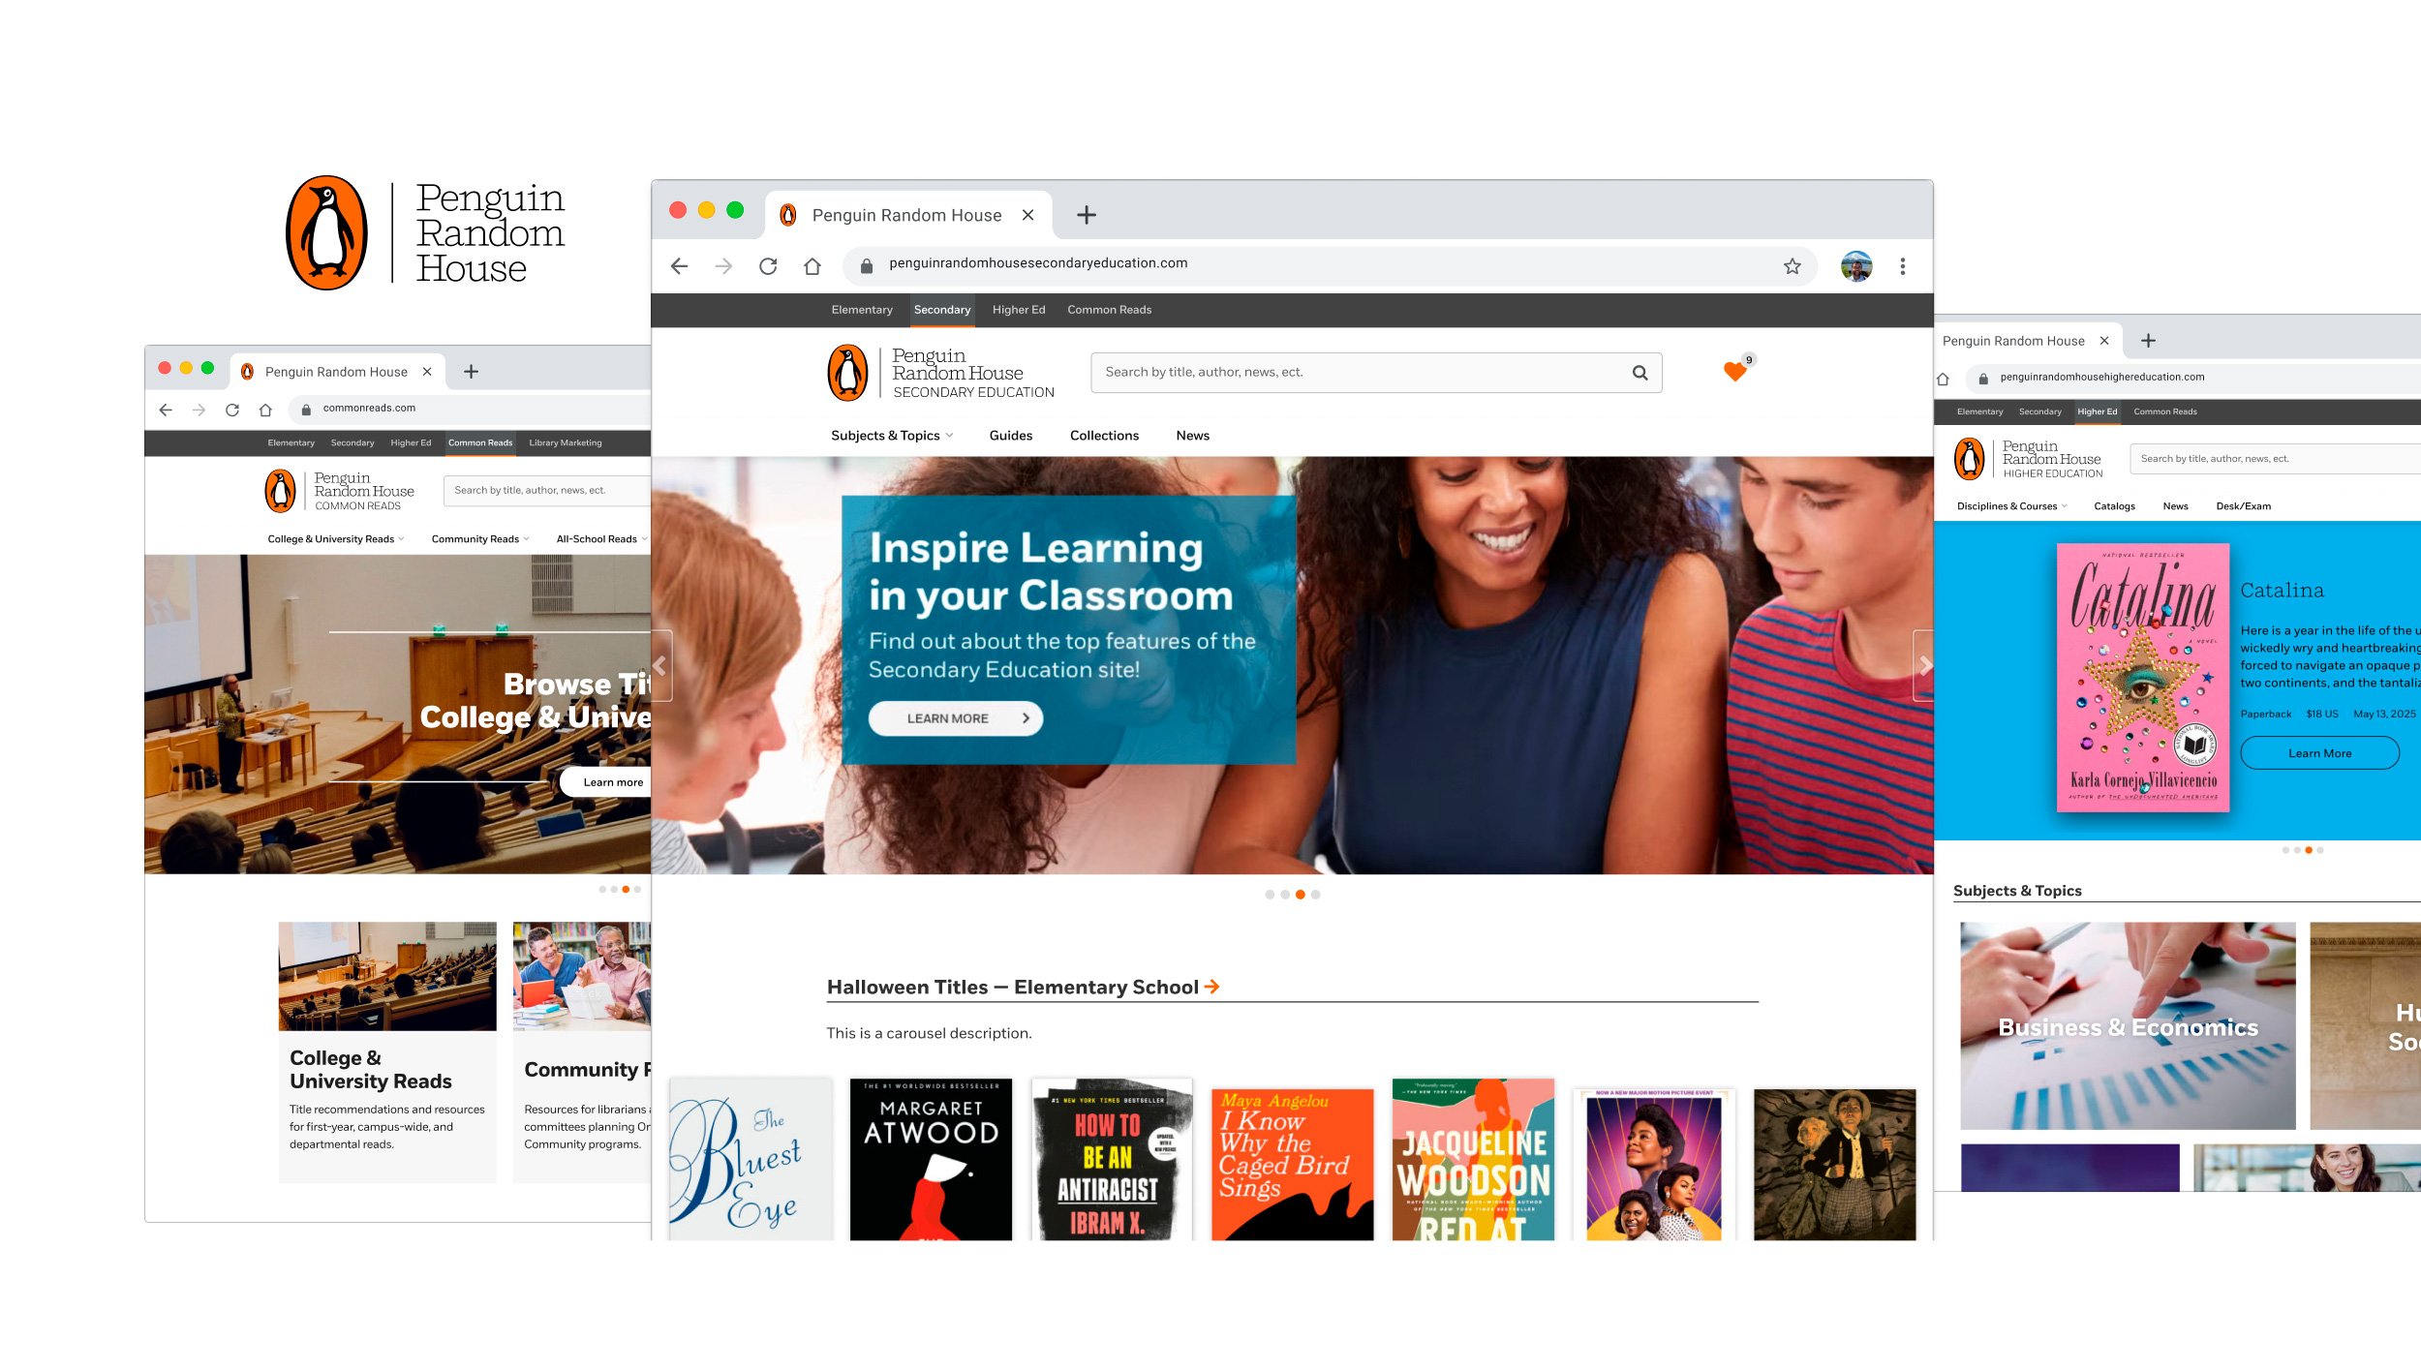Image resolution: width=2421 pixels, height=1370 pixels.
Task: Open Desk/Exam in Higher Education navigation
Action: tap(2243, 506)
